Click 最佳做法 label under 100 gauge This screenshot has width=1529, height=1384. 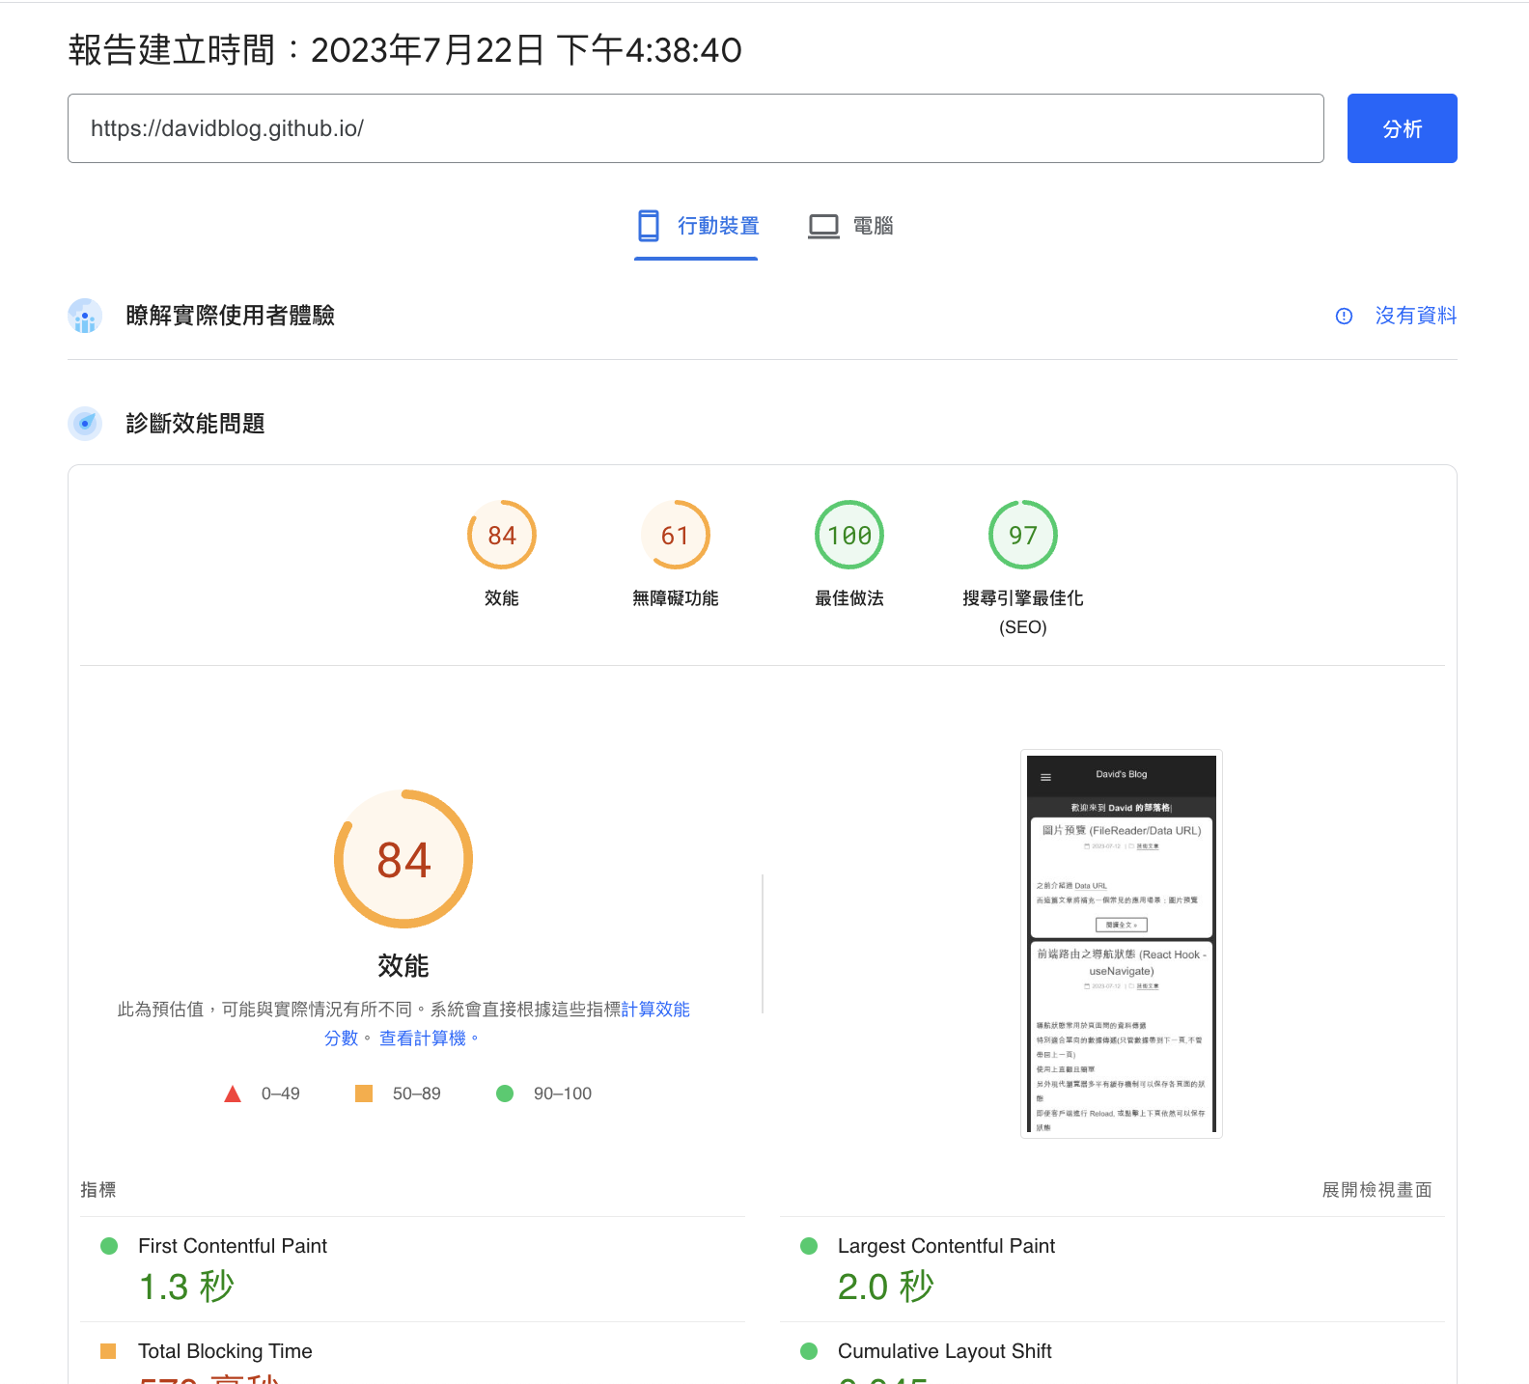pos(849,598)
